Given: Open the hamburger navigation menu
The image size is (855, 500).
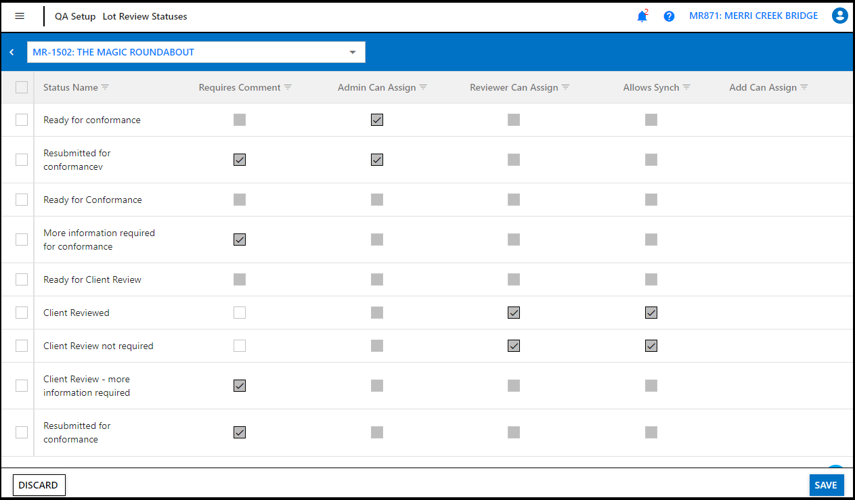Looking at the screenshot, I should [x=21, y=16].
